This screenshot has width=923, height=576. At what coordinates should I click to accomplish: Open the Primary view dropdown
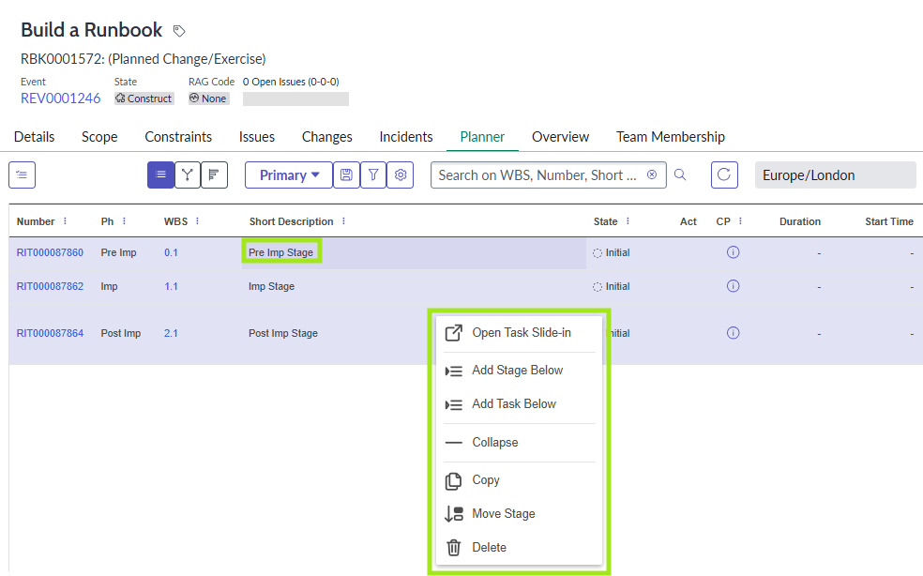click(289, 174)
